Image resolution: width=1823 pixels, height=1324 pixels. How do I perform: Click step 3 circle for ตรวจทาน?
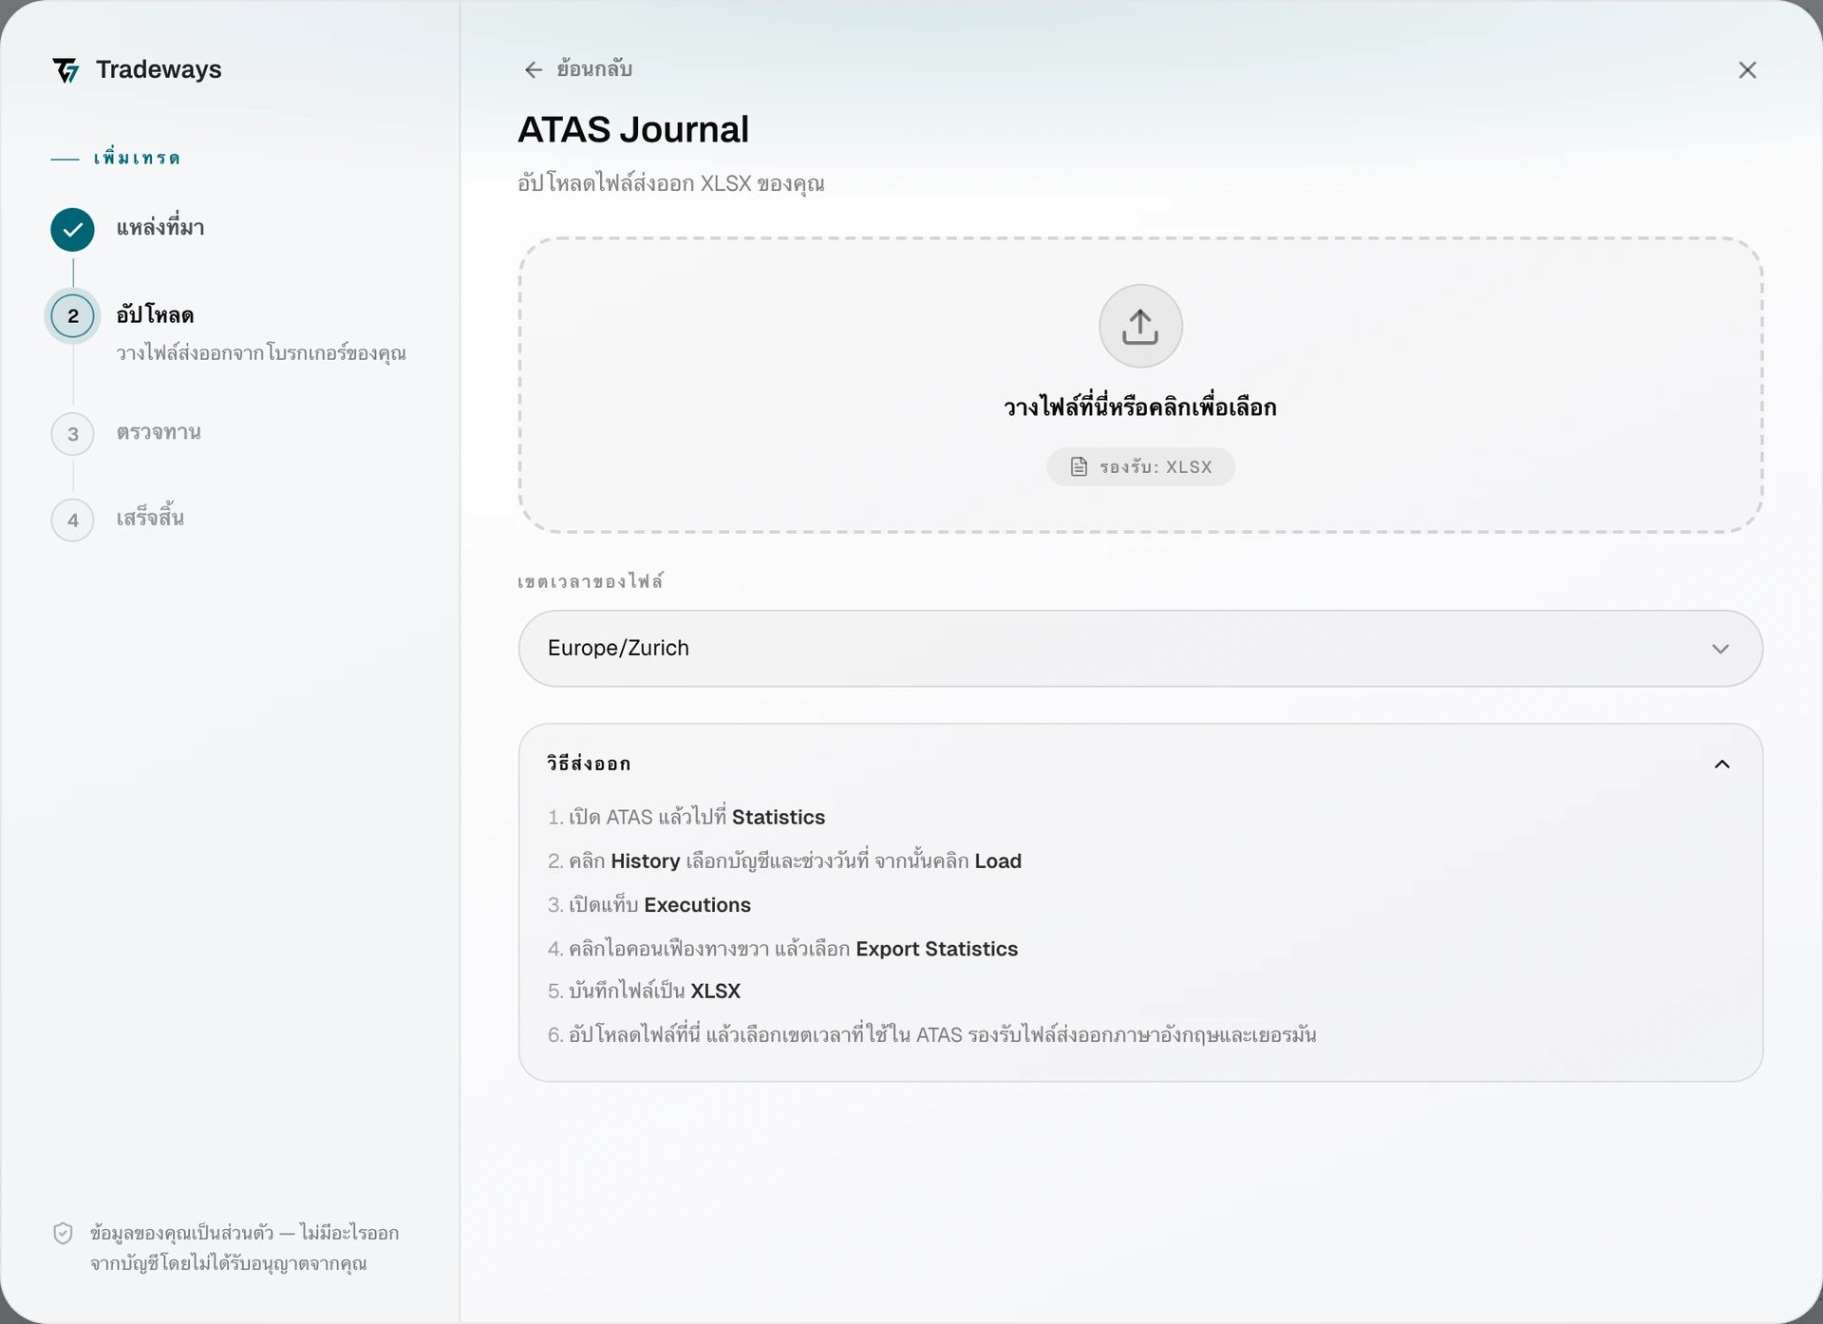point(73,434)
